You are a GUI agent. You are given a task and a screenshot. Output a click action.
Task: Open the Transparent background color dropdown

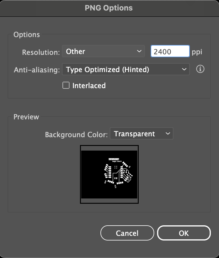point(141,133)
